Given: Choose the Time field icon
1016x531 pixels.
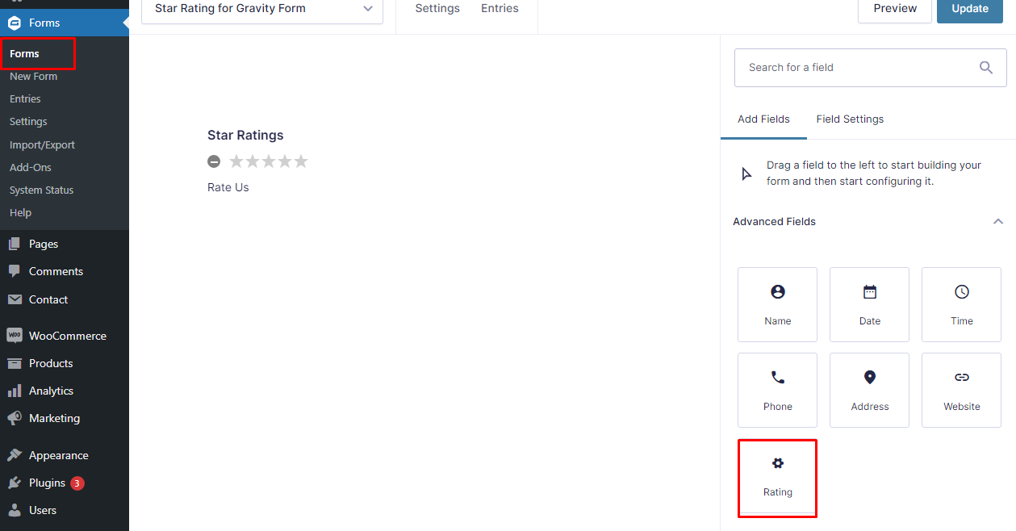Looking at the screenshot, I should (960, 304).
